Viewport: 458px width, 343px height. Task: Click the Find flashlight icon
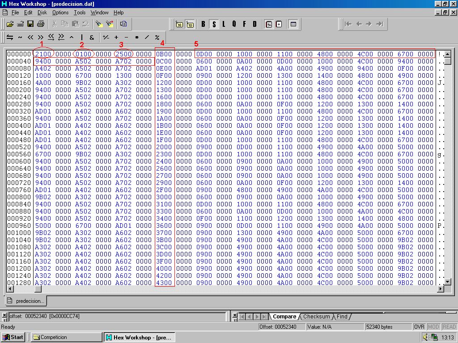click(99, 24)
